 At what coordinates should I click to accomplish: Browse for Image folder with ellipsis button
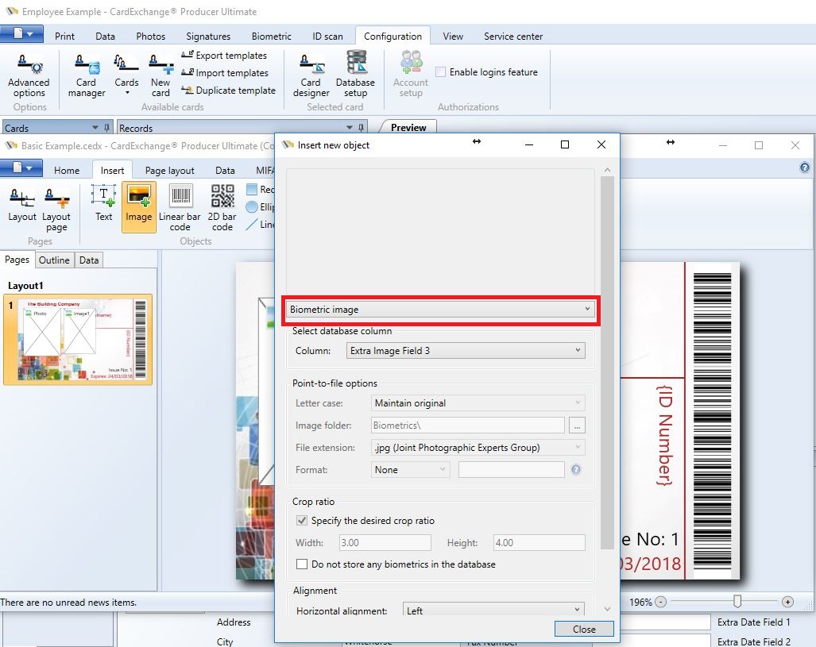tap(577, 426)
